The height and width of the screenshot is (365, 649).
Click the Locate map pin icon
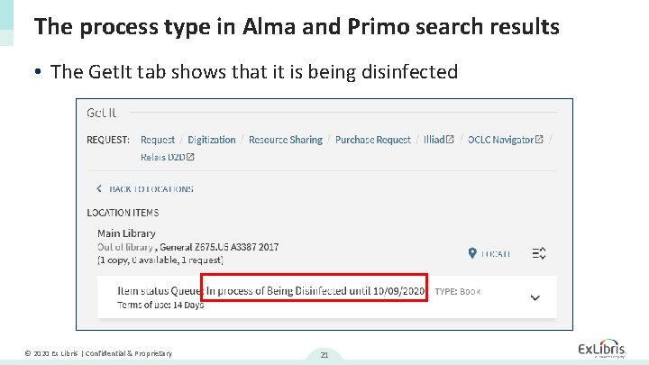[472, 253]
